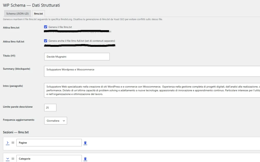This screenshot has height=162, width=260.
Task: Click into the Intro (paragrafo) text area
Action: coord(152,90)
